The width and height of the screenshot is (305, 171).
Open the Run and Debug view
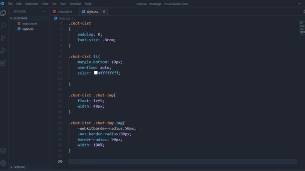(x=3, y=50)
